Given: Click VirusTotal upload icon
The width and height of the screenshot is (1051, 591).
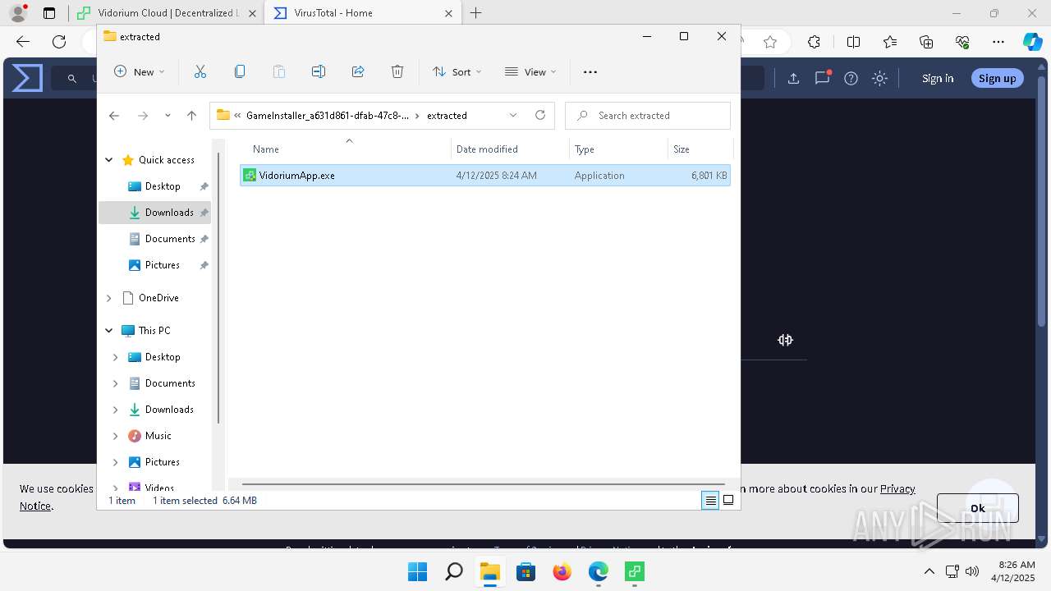Looking at the screenshot, I should [793, 78].
